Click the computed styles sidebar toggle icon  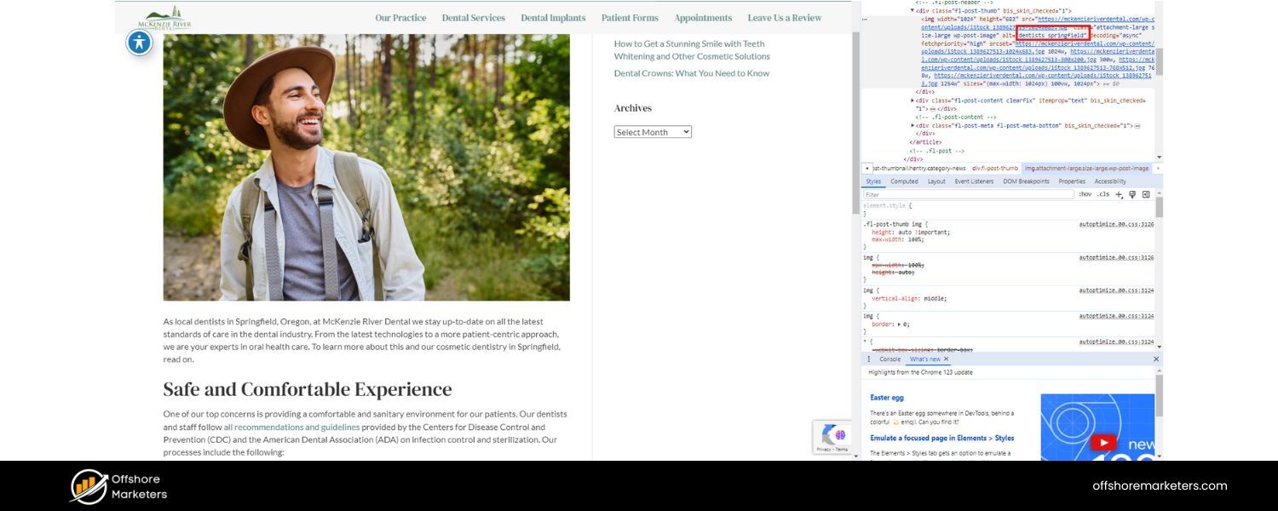[1147, 193]
